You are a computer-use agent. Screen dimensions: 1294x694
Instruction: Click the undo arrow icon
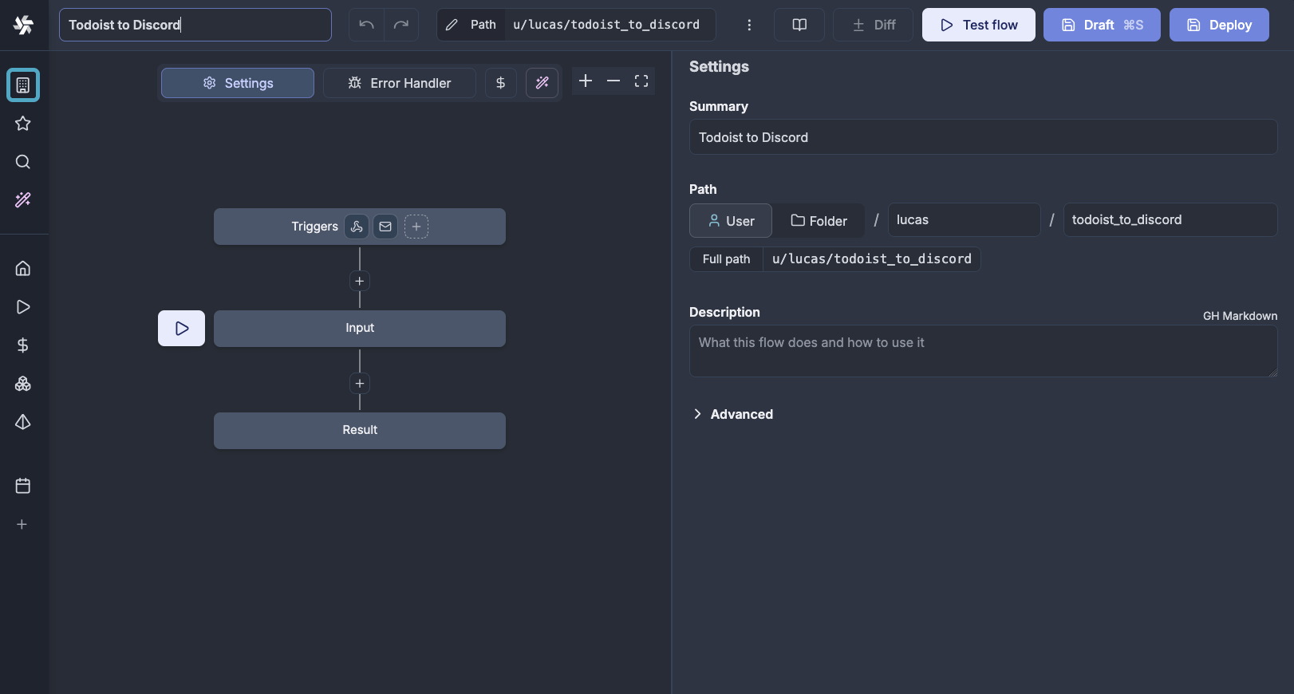click(x=366, y=25)
